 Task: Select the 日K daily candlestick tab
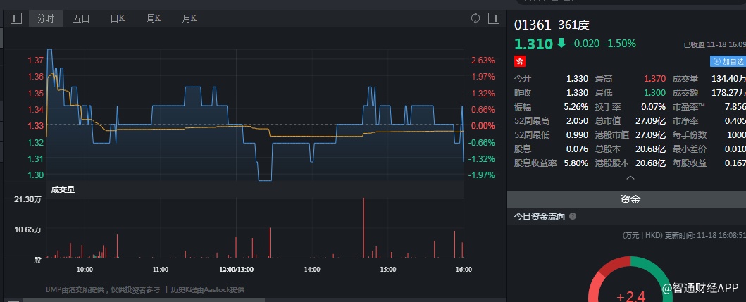tap(118, 18)
